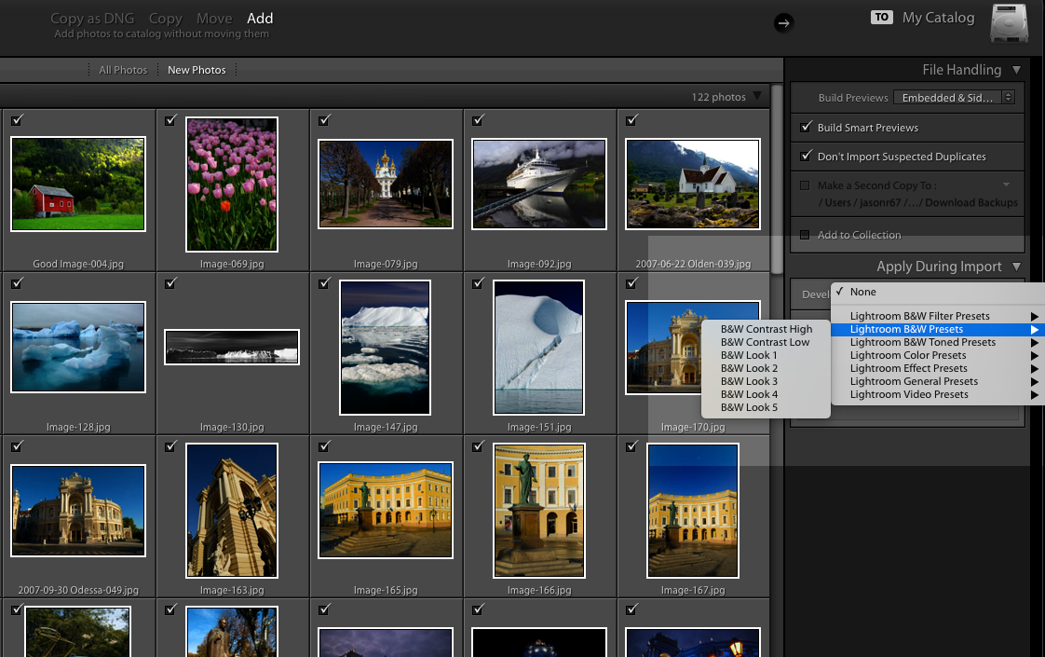Select the B&W Look 1 preset
Screen dimensions: 1045x657
767,355
